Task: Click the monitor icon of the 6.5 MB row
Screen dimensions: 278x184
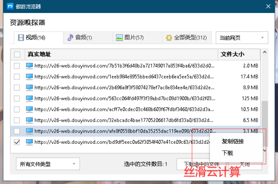Action: (x=29, y=120)
